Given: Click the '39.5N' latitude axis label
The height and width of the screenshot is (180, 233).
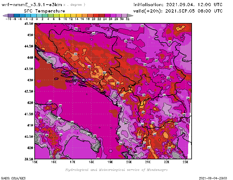Looking at the screenshot, I should 29,159.
